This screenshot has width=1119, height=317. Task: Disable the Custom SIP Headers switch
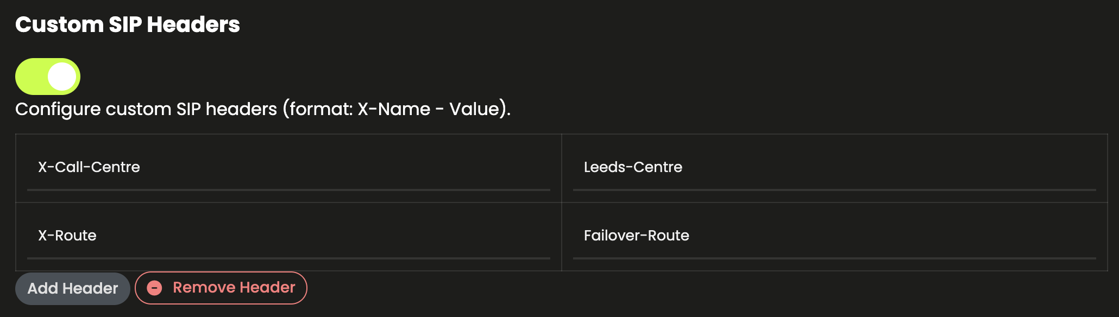coord(48,77)
